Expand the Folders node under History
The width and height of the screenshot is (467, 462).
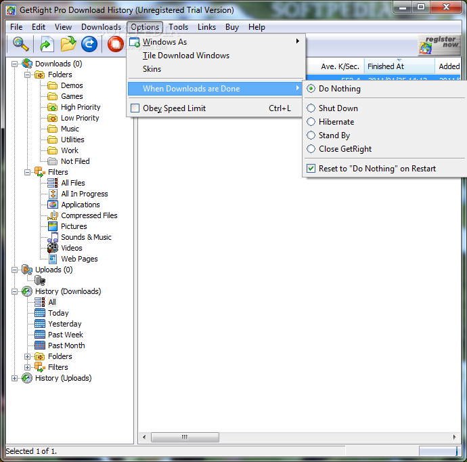tap(27, 356)
